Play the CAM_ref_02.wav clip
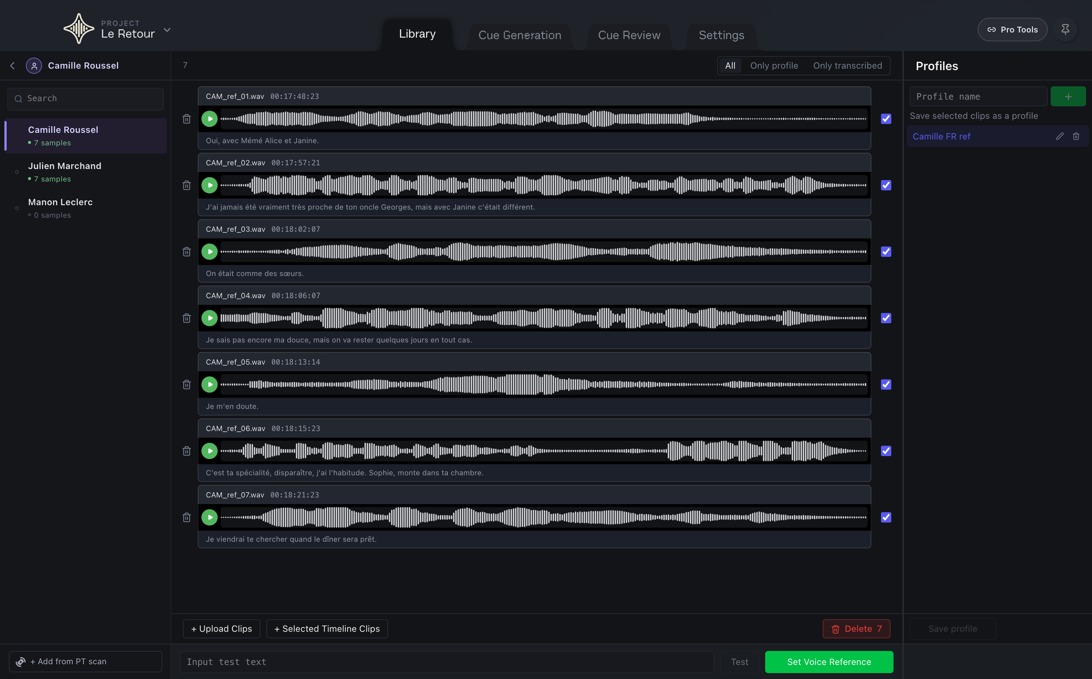 click(209, 186)
